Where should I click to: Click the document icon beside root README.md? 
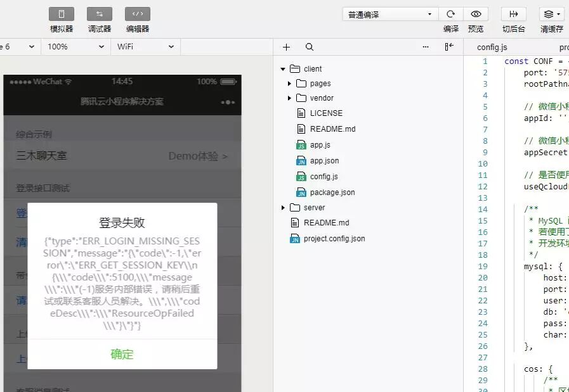tap(295, 223)
